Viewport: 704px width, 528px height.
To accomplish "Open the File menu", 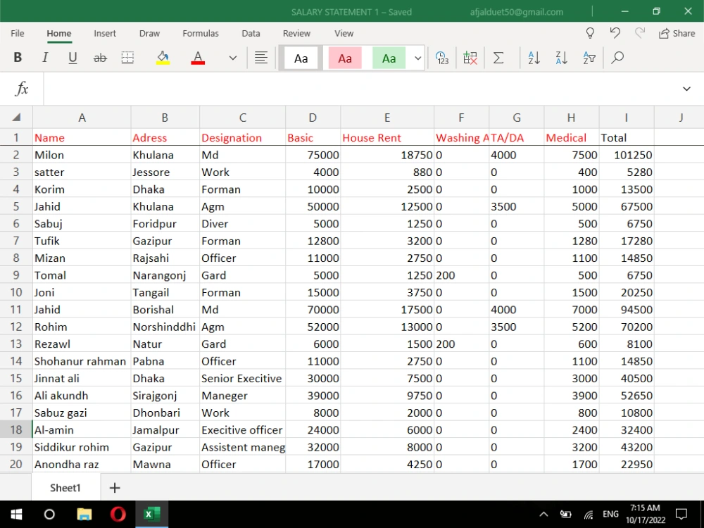I will [x=18, y=33].
